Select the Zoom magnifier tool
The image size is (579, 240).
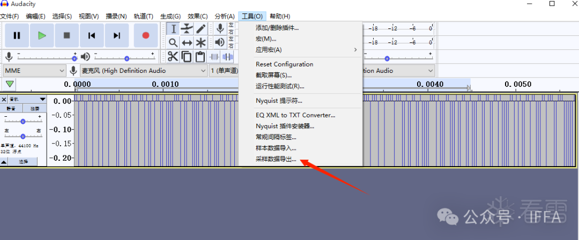[x=173, y=42]
